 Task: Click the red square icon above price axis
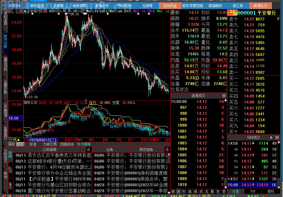(9, 11)
